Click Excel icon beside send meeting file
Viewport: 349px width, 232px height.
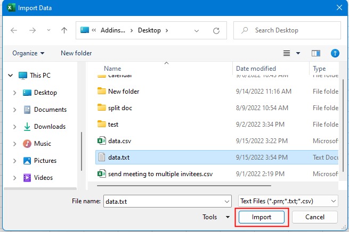click(x=101, y=174)
